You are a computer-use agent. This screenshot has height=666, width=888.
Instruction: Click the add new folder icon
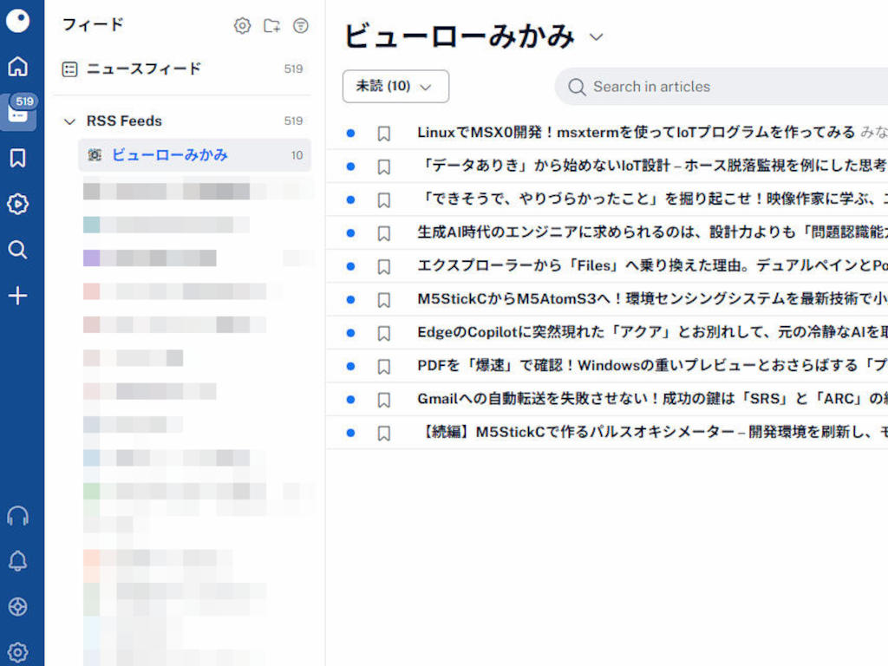(x=271, y=26)
